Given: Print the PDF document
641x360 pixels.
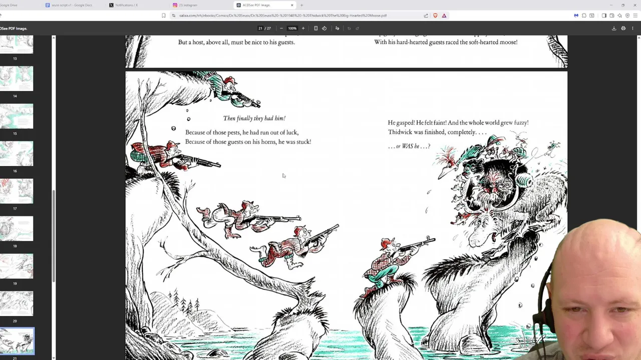Looking at the screenshot, I should (x=623, y=28).
